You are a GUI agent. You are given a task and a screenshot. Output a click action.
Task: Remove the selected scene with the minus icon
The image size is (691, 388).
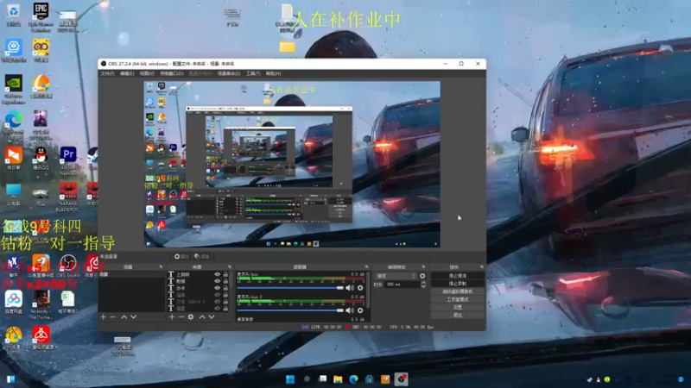pos(113,316)
